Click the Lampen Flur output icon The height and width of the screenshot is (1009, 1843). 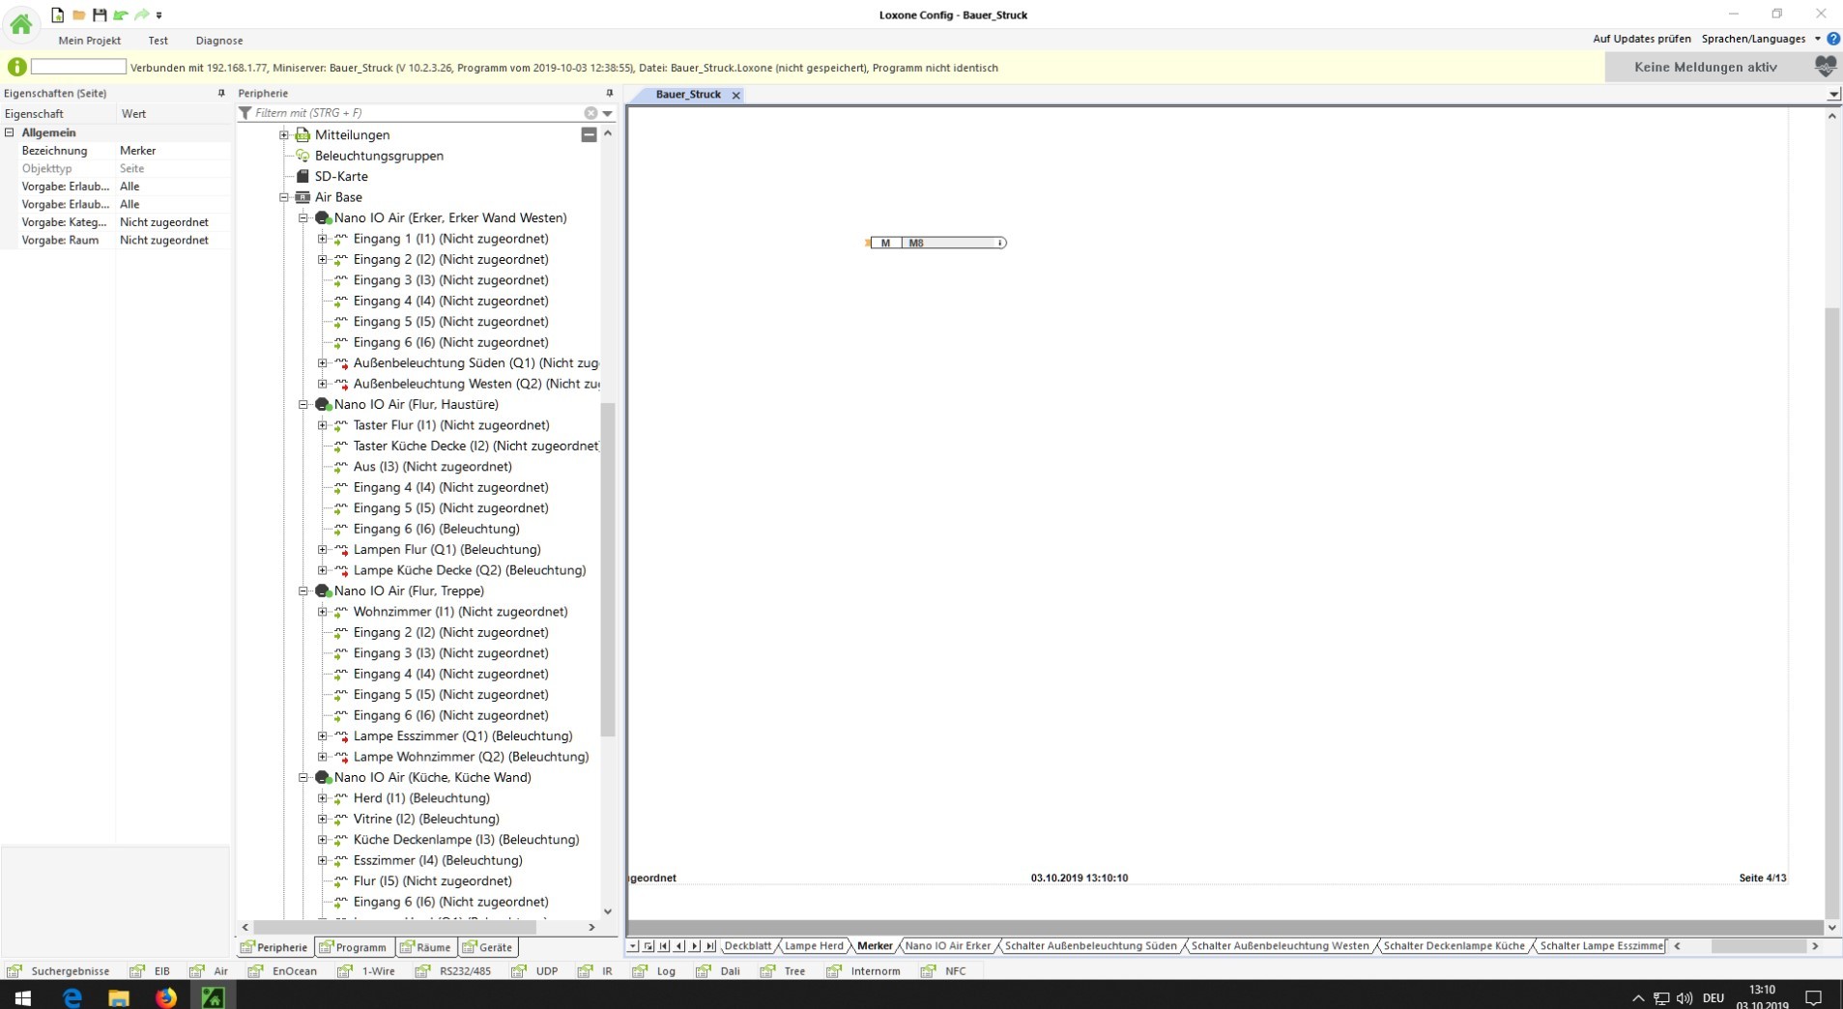coord(341,550)
